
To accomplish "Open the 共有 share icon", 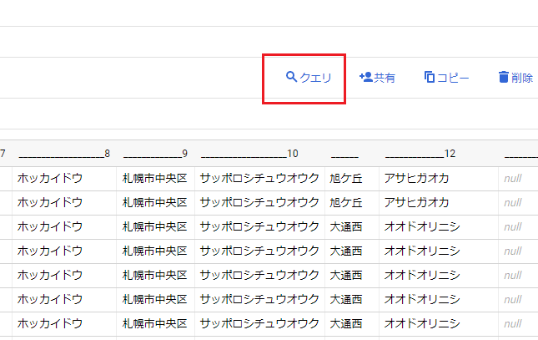I will [x=365, y=77].
